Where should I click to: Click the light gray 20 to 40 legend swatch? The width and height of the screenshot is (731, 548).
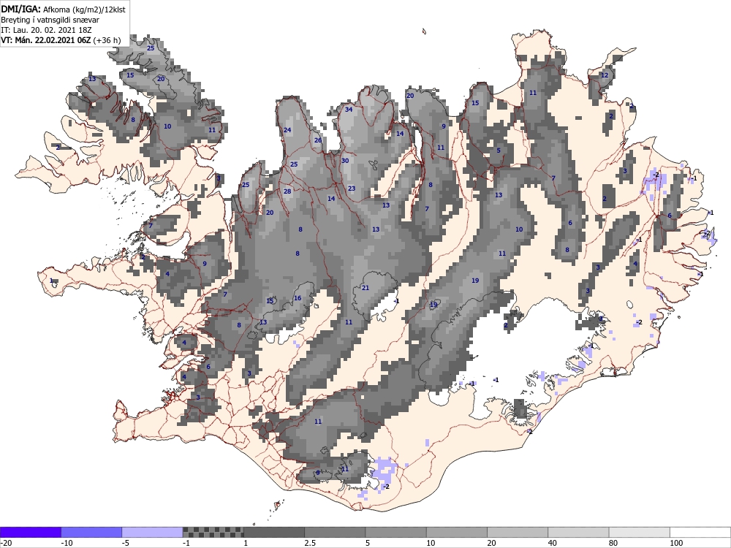point(518,532)
